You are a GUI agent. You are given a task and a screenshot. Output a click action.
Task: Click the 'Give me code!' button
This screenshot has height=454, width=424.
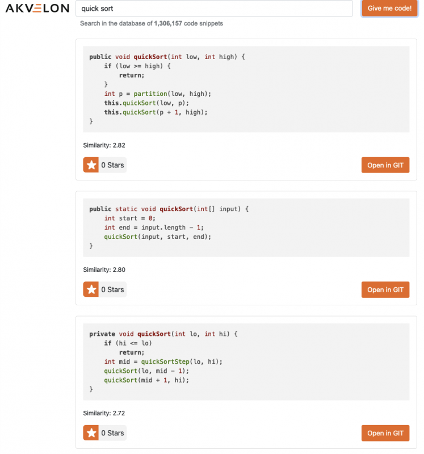point(389,8)
